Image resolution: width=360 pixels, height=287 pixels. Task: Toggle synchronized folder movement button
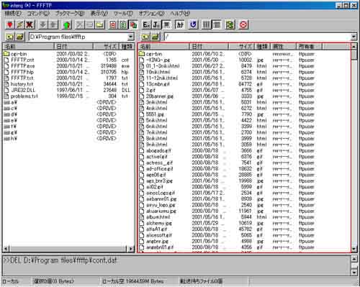pyautogui.click(x=230, y=24)
